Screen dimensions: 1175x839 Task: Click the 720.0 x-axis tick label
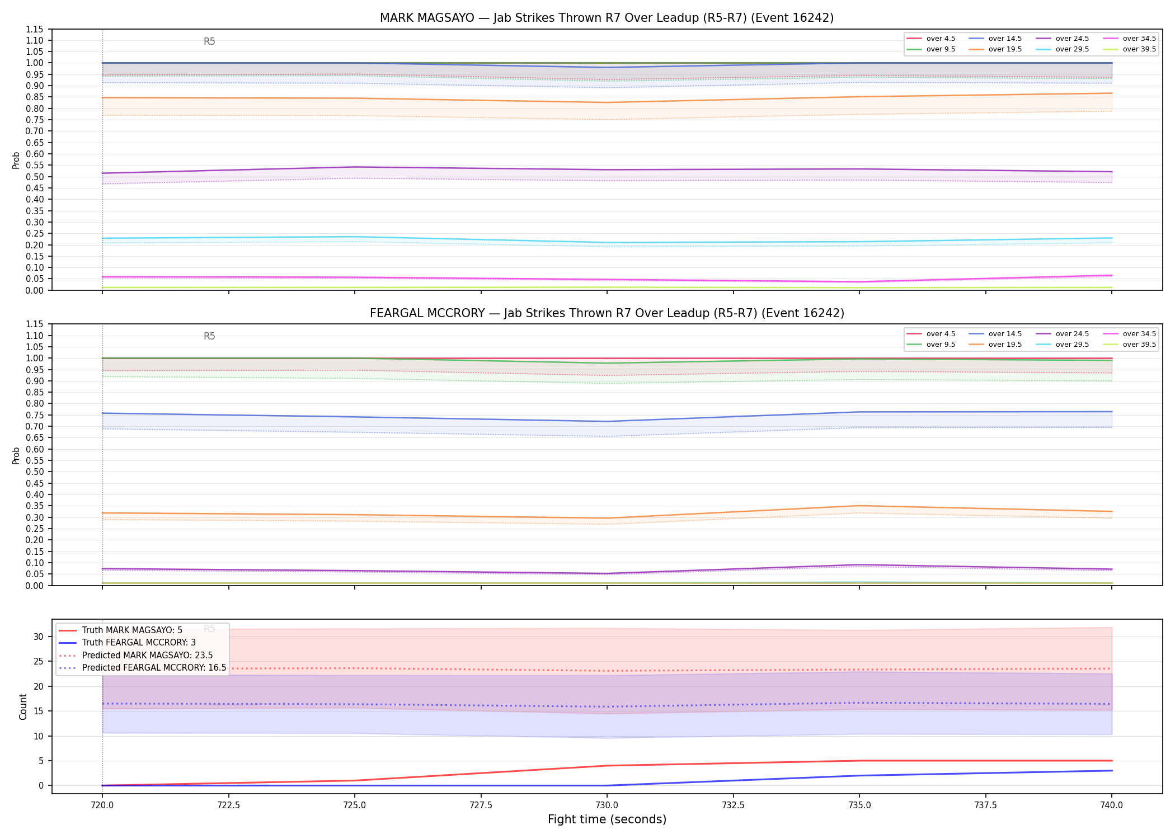coord(102,805)
